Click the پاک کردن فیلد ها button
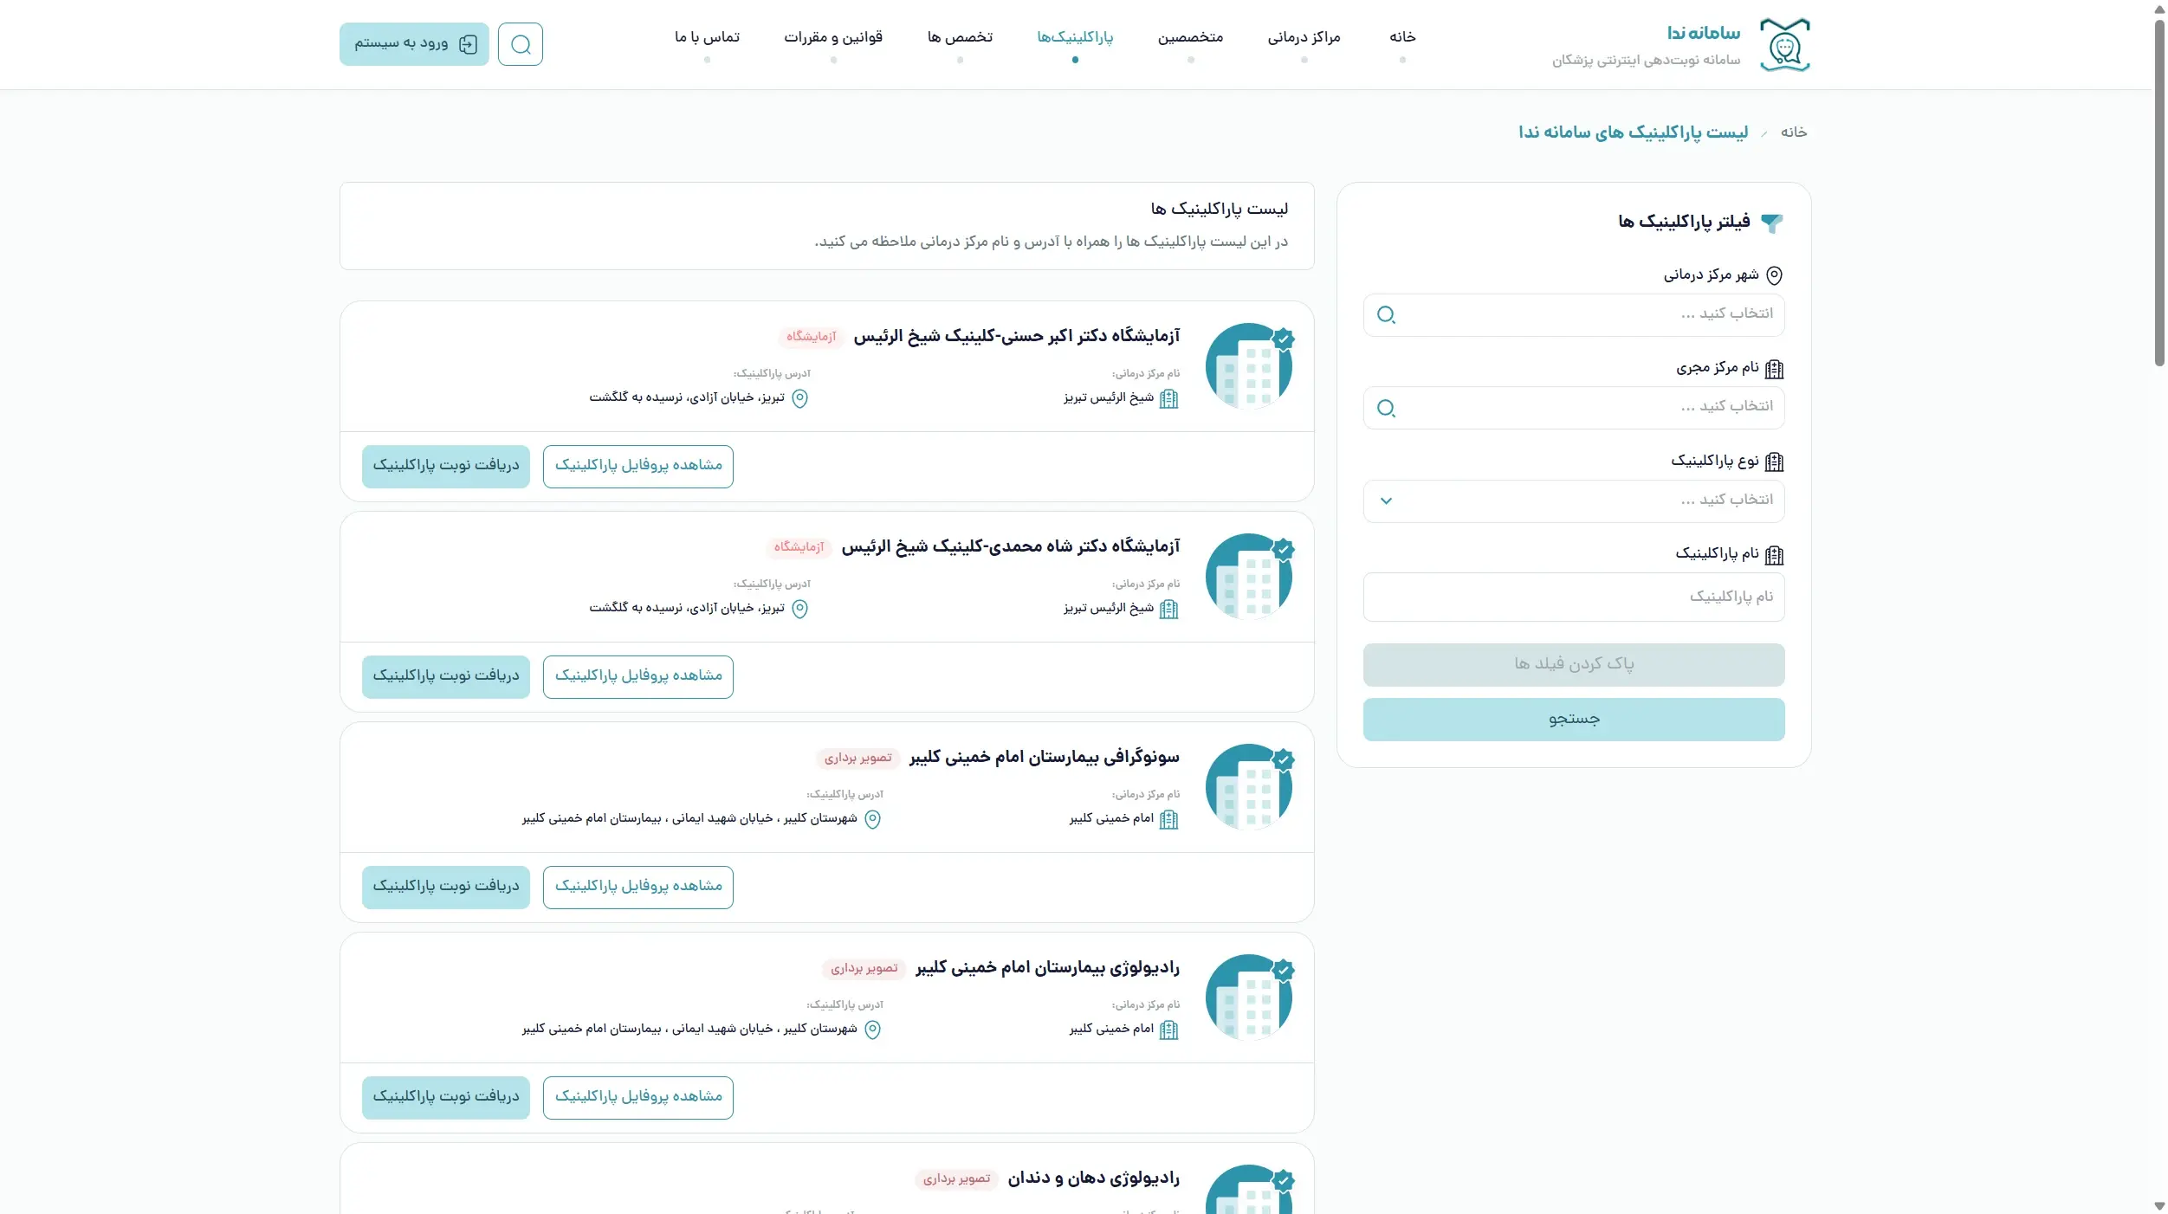 click(x=1573, y=665)
